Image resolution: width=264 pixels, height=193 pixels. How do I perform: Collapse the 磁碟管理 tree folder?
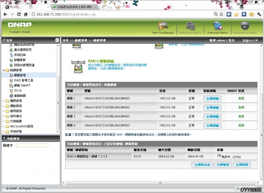tap(4, 70)
